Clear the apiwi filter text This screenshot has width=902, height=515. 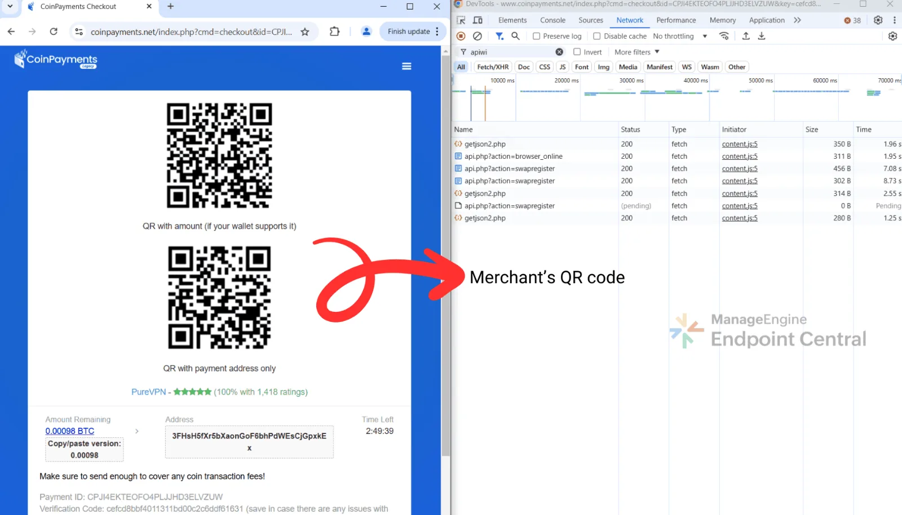(x=559, y=52)
